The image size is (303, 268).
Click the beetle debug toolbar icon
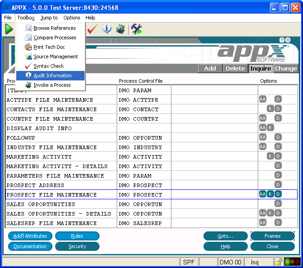(x=120, y=29)
